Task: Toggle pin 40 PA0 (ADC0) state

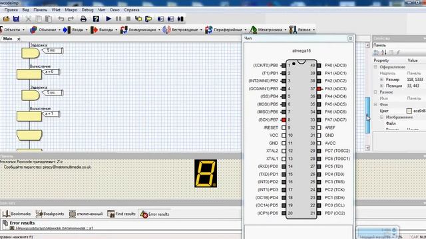Action: click(x=319, y=65)
